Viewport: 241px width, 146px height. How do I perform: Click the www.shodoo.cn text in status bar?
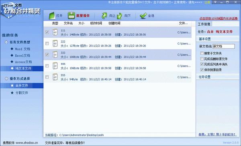pos(27,143)
